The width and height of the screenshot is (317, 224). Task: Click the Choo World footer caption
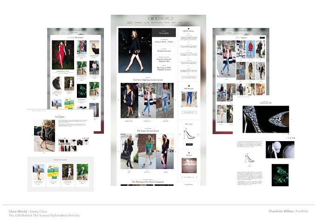[x=44, y=213]
